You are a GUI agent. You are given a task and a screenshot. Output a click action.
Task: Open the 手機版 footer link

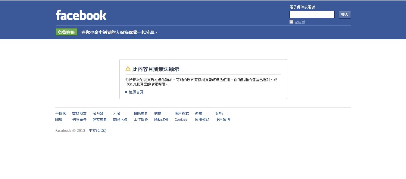(61, 113)
